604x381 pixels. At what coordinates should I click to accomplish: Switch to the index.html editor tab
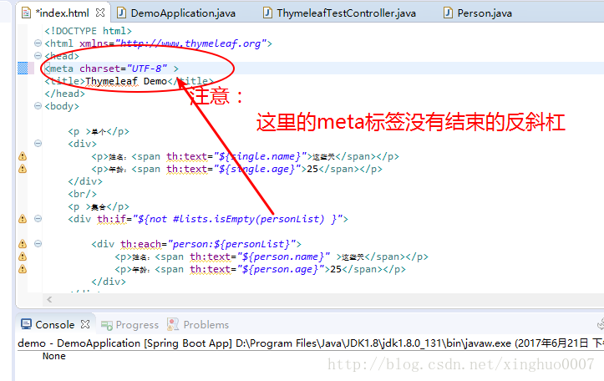62,13
